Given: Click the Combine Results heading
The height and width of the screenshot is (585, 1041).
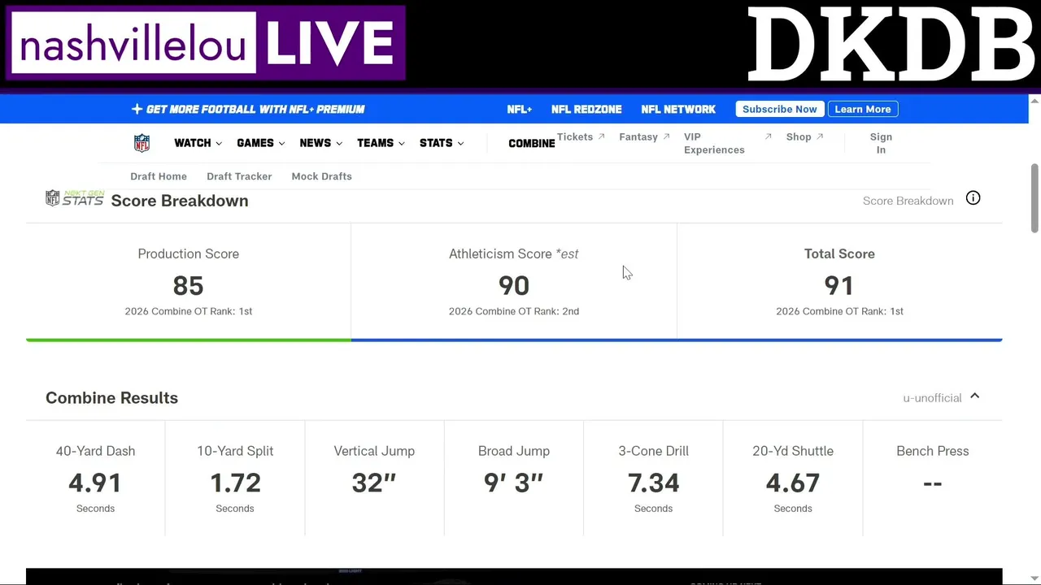Looking at the screenshot, I should click(x=111, y=397).
